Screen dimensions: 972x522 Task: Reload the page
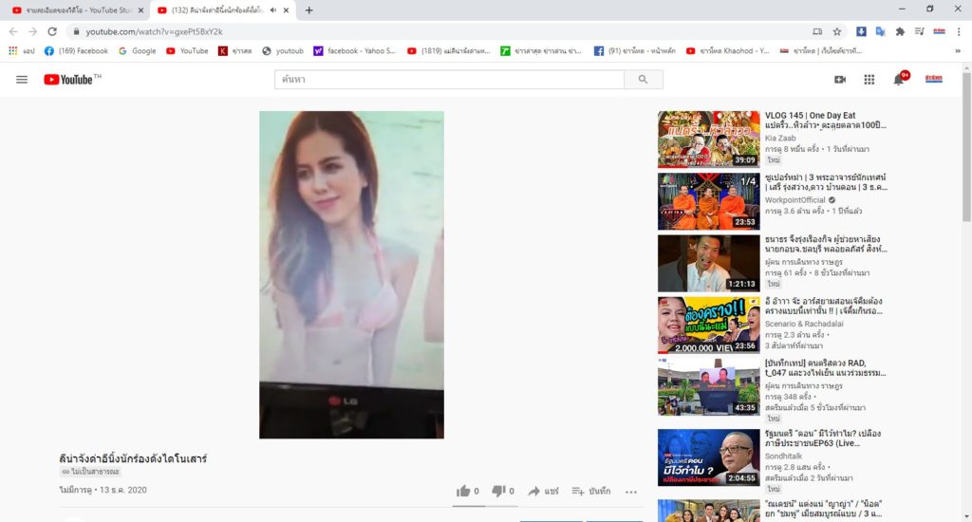tap(53, 31)
